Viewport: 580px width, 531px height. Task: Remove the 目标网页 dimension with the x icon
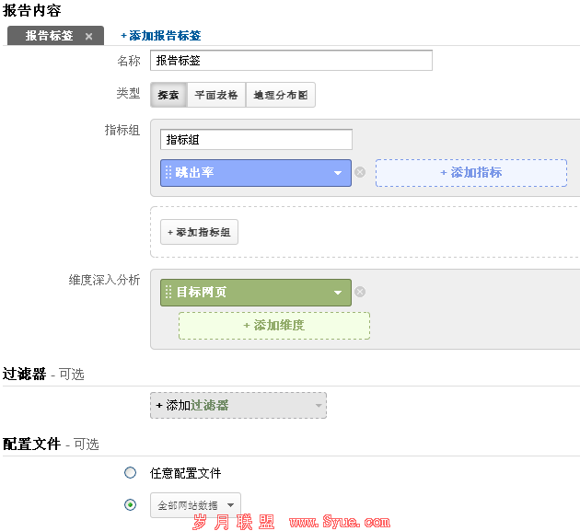coord(360,292)
